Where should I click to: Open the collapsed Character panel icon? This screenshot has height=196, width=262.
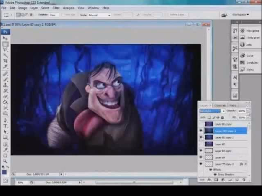(x=235, y=78)
